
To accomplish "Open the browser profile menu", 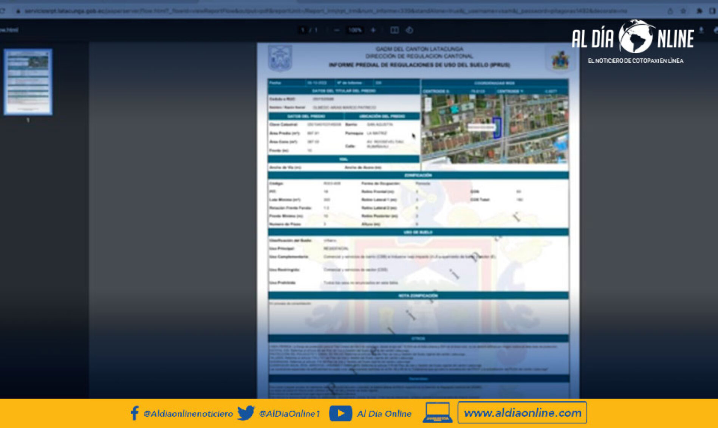I will click(x=712, y=11).
